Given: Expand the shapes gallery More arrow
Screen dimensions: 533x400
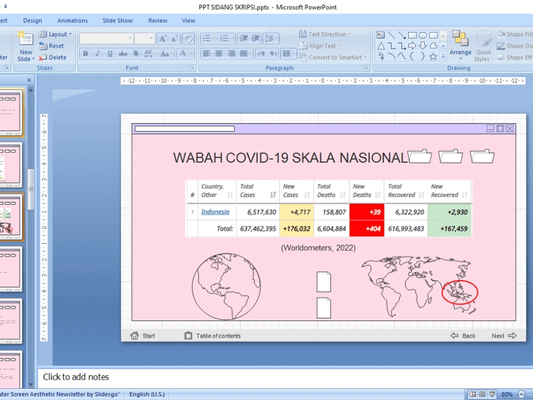Looking at the screenshot, I should [x=443, y=57].
